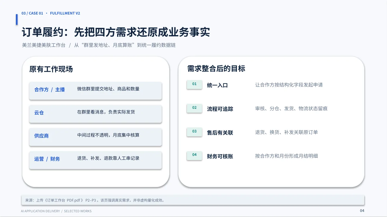The height and width of the screenshot is (217, 387).
Task: Click the '需求整合后的目标' card heading
Action: (x=216, y=69)
